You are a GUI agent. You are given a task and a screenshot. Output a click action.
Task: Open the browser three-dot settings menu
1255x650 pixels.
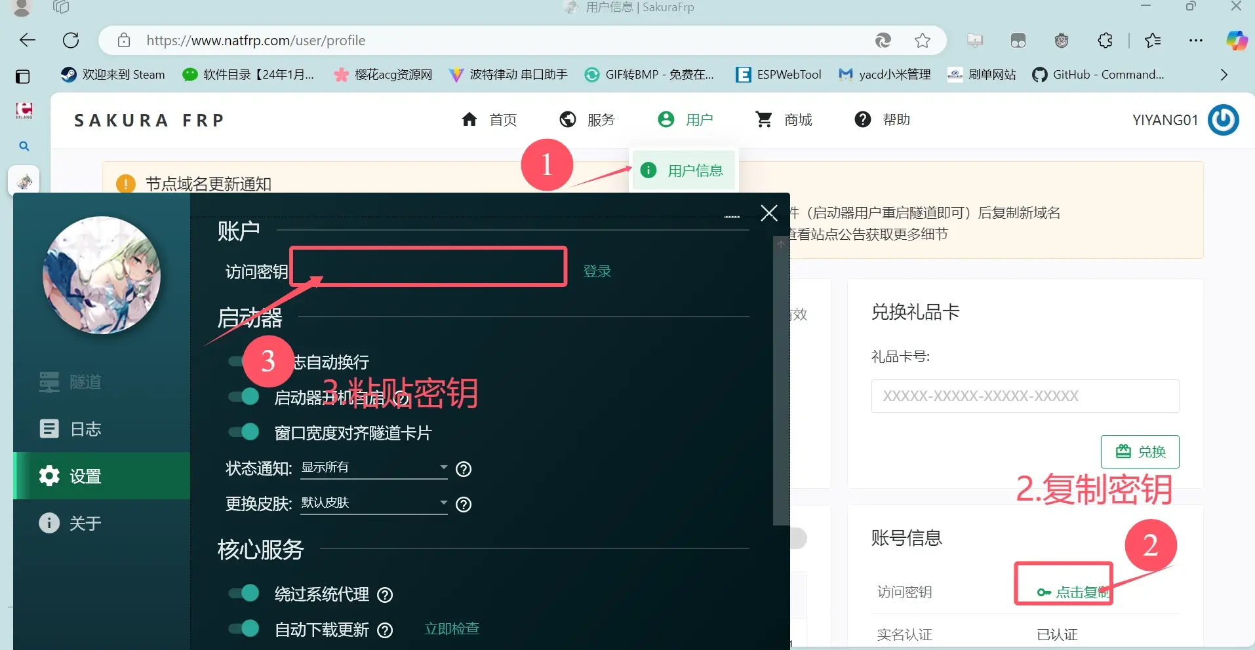tap(1196, 41)
